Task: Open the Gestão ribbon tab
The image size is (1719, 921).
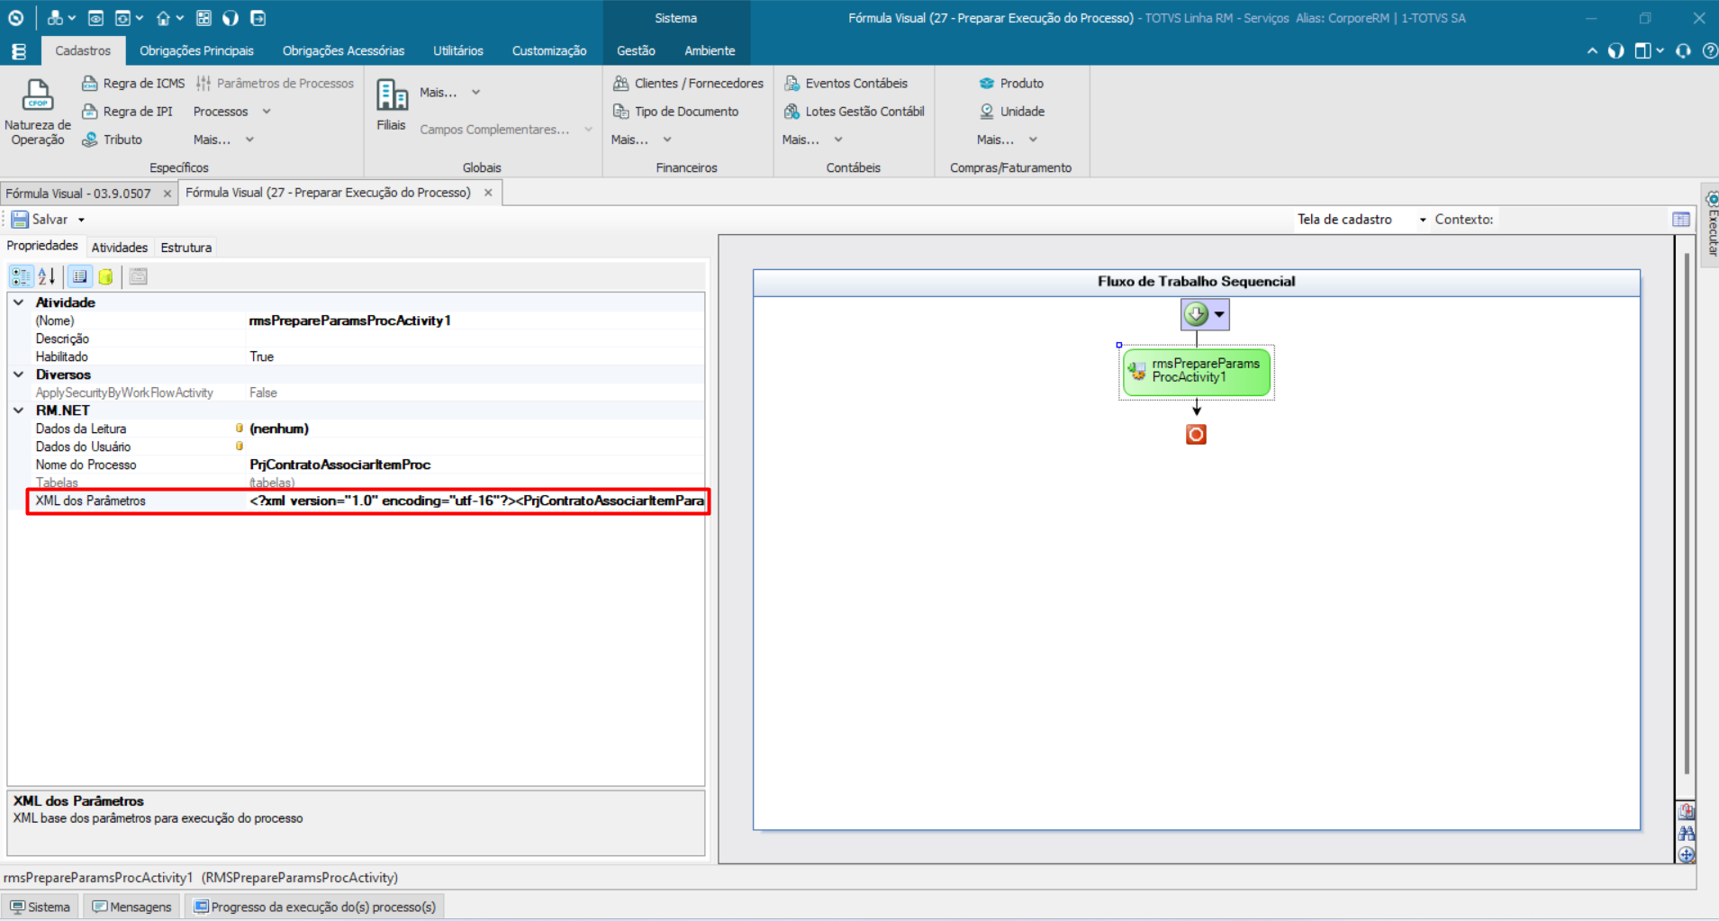Action: pyautogui.click(x=636, y=51)
